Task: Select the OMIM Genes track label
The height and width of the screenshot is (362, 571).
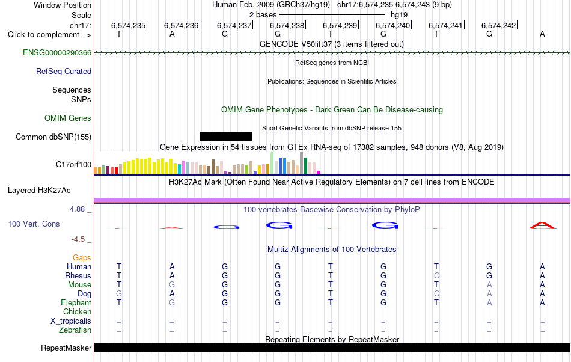Action: 67,118
